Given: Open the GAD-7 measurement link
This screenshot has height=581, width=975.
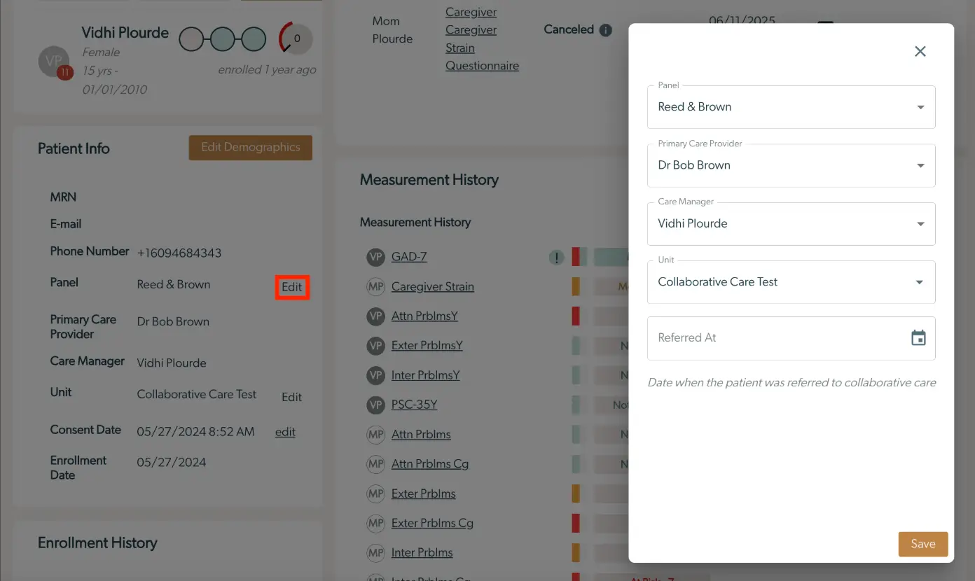Looking at the screenshot, I should [x=409, y=257].
